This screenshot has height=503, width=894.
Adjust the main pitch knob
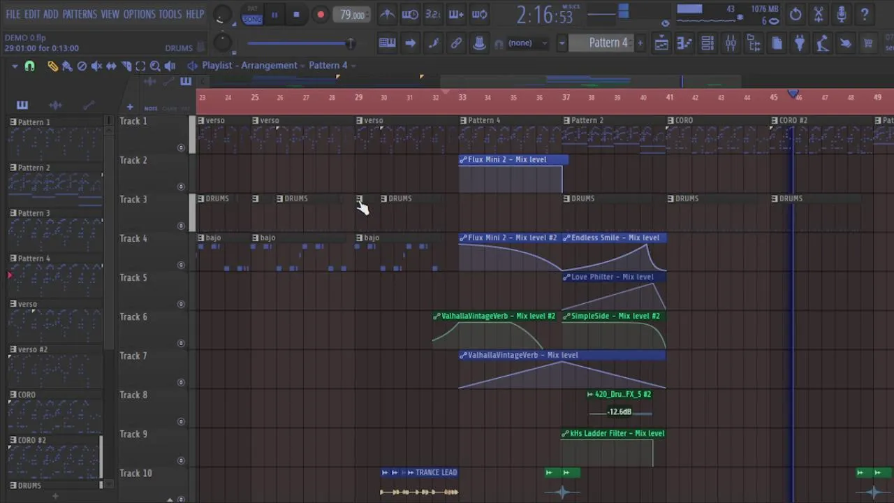click(x=222, y=43)
